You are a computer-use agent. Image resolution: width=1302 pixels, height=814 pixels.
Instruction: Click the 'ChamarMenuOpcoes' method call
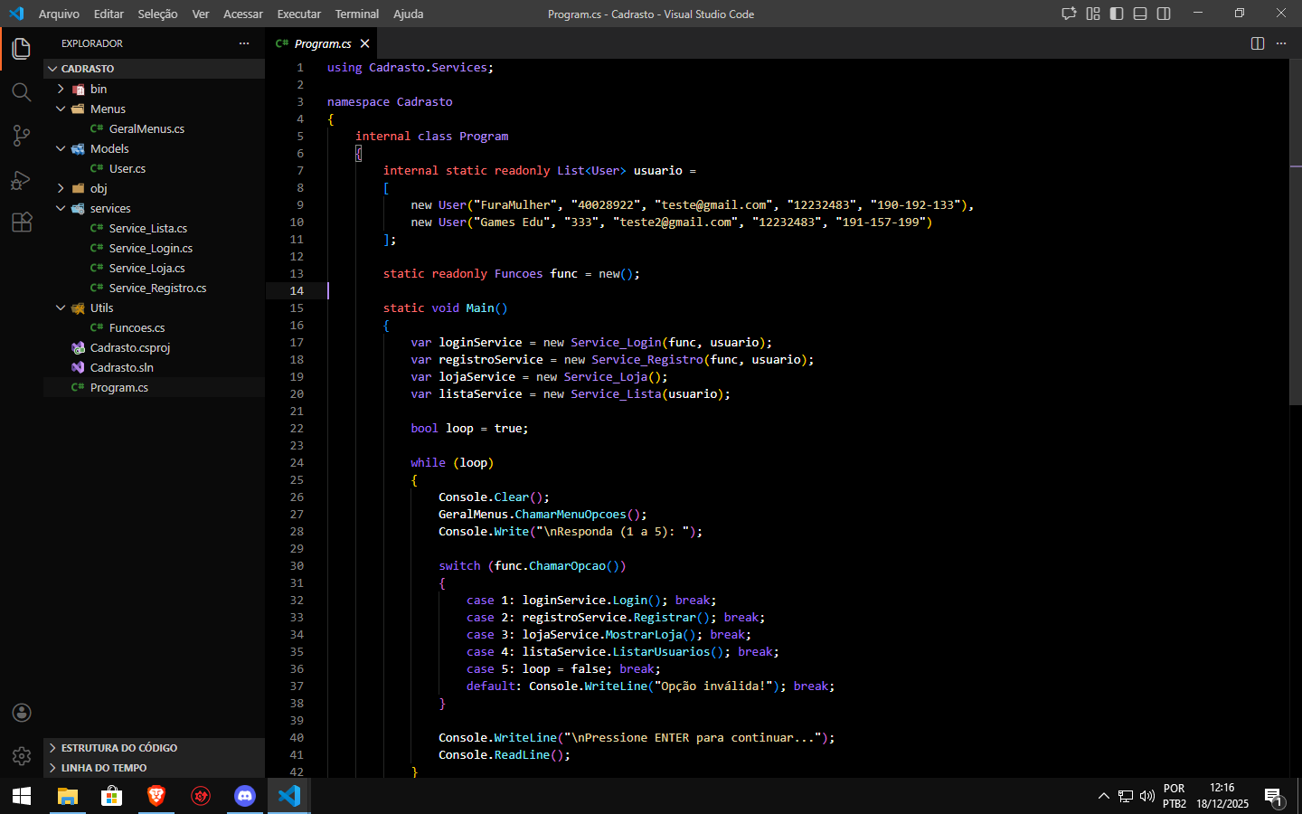(571, 514)
